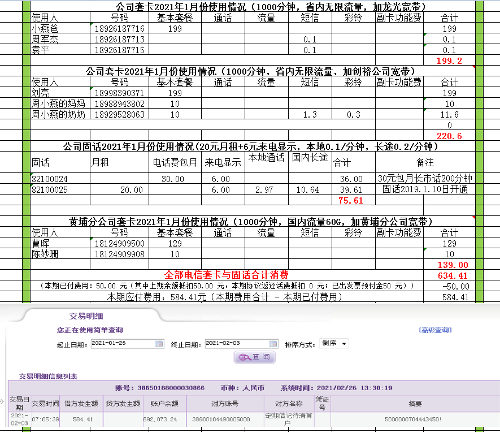Select the 交易明细 tab
This screenshot has width=500, height=432.
click(x=86, y=316)
